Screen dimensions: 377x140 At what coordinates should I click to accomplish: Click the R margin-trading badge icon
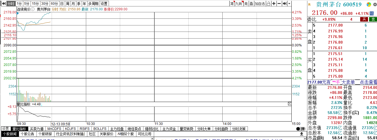coord(309,4)
